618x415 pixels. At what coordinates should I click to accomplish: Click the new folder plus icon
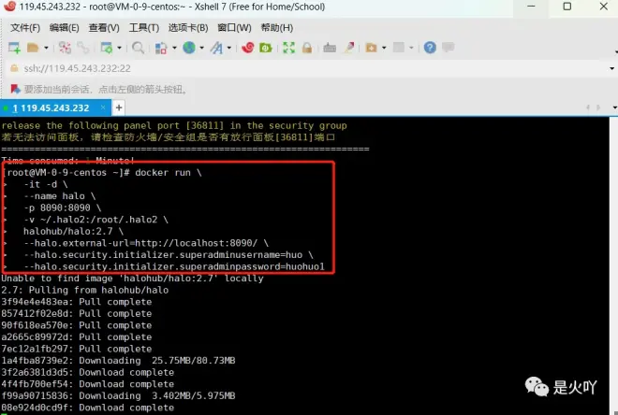371,48
